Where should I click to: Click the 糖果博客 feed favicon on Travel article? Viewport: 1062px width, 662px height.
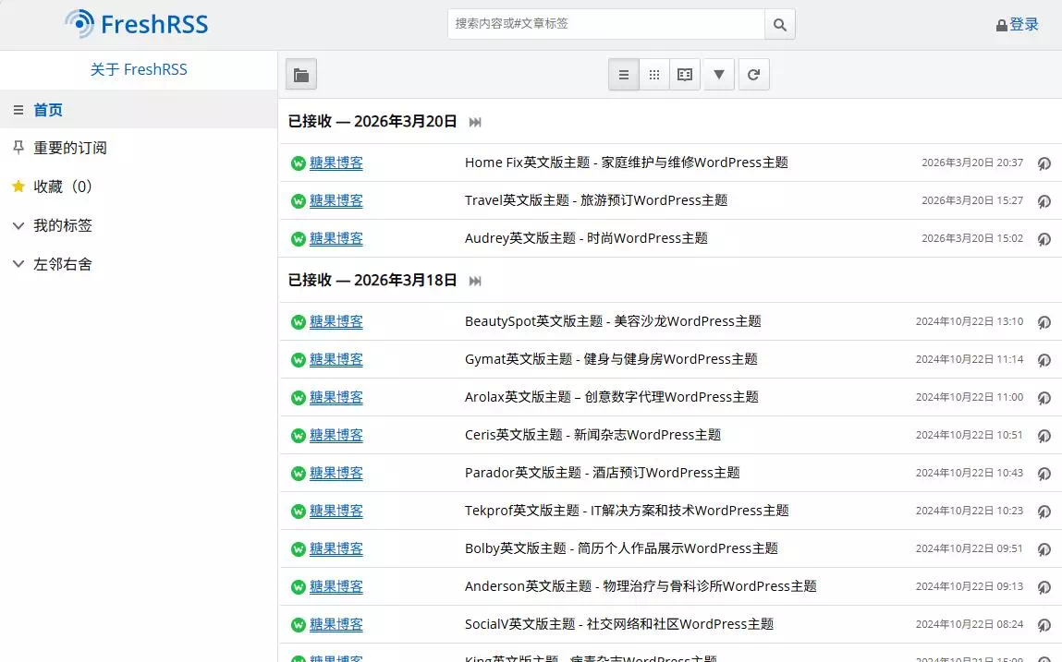pyautogui.click(x=298, y=200)
